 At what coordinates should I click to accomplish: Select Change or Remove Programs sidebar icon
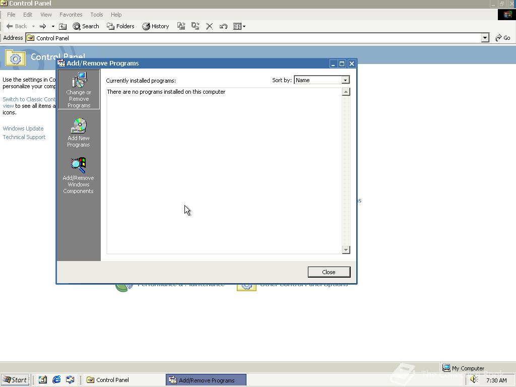(79, 90)
